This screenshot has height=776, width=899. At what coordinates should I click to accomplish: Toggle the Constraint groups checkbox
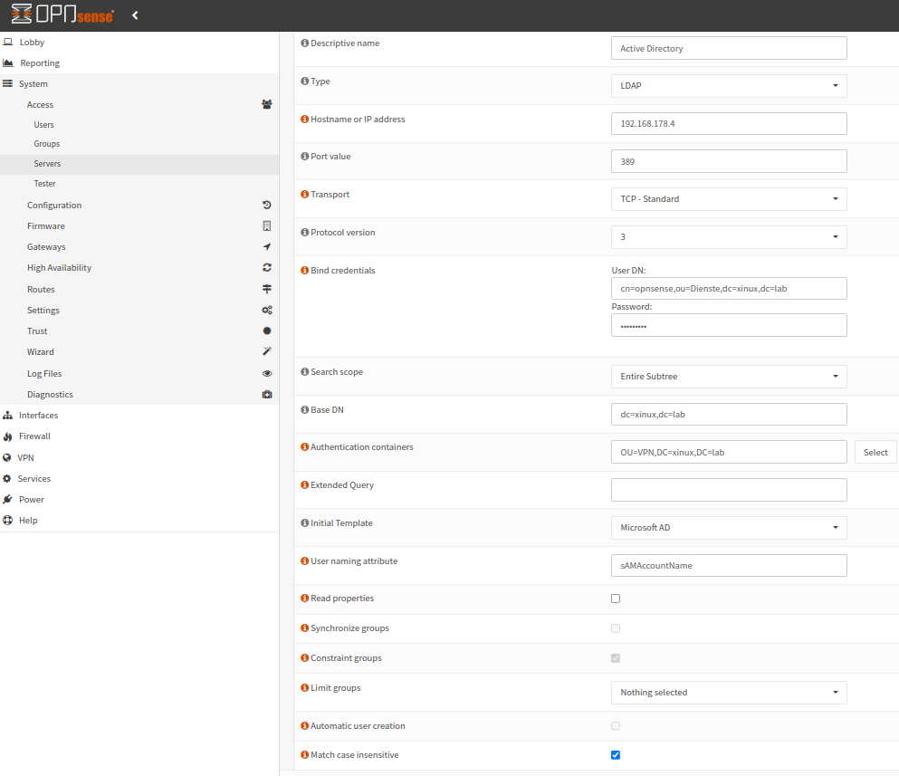(616, 658)
